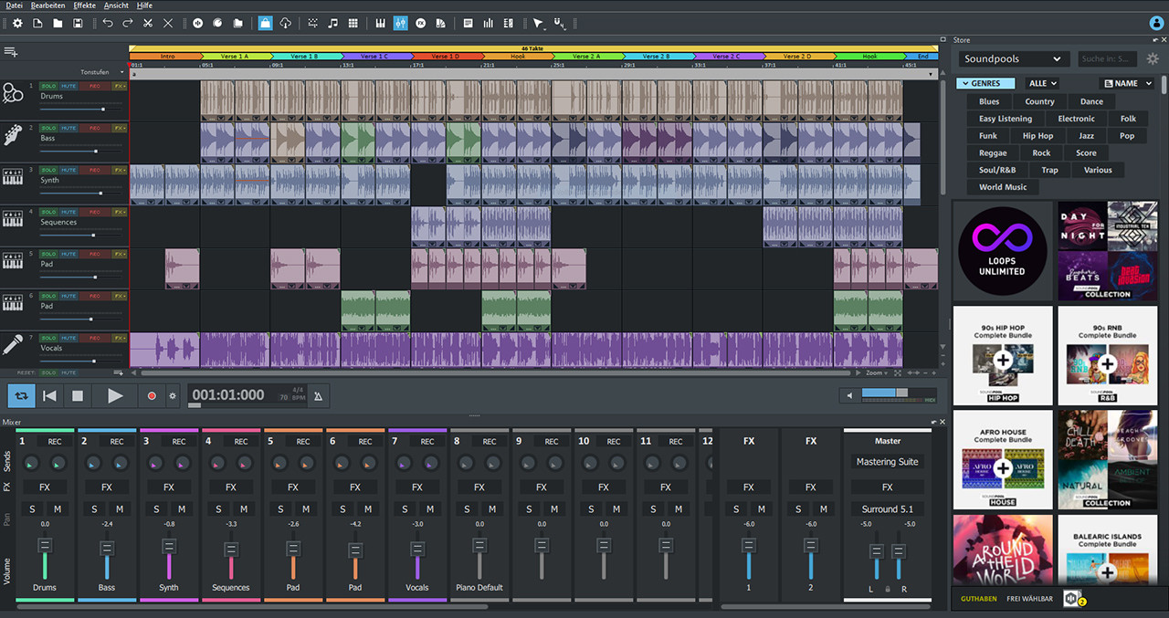Image resolution: width=1169 pixels, height=618 pixels.
Task: Open the Bearbeiten menu
Action: coord(47,5)
